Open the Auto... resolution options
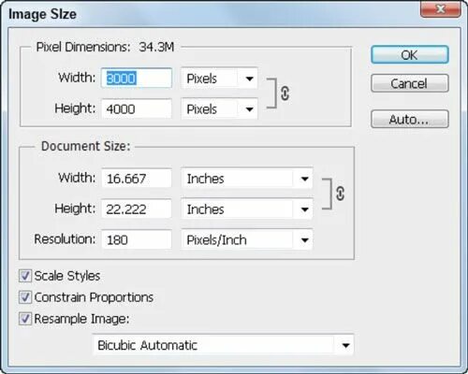This screenshot has width=468, height=374. pos(410,119)
